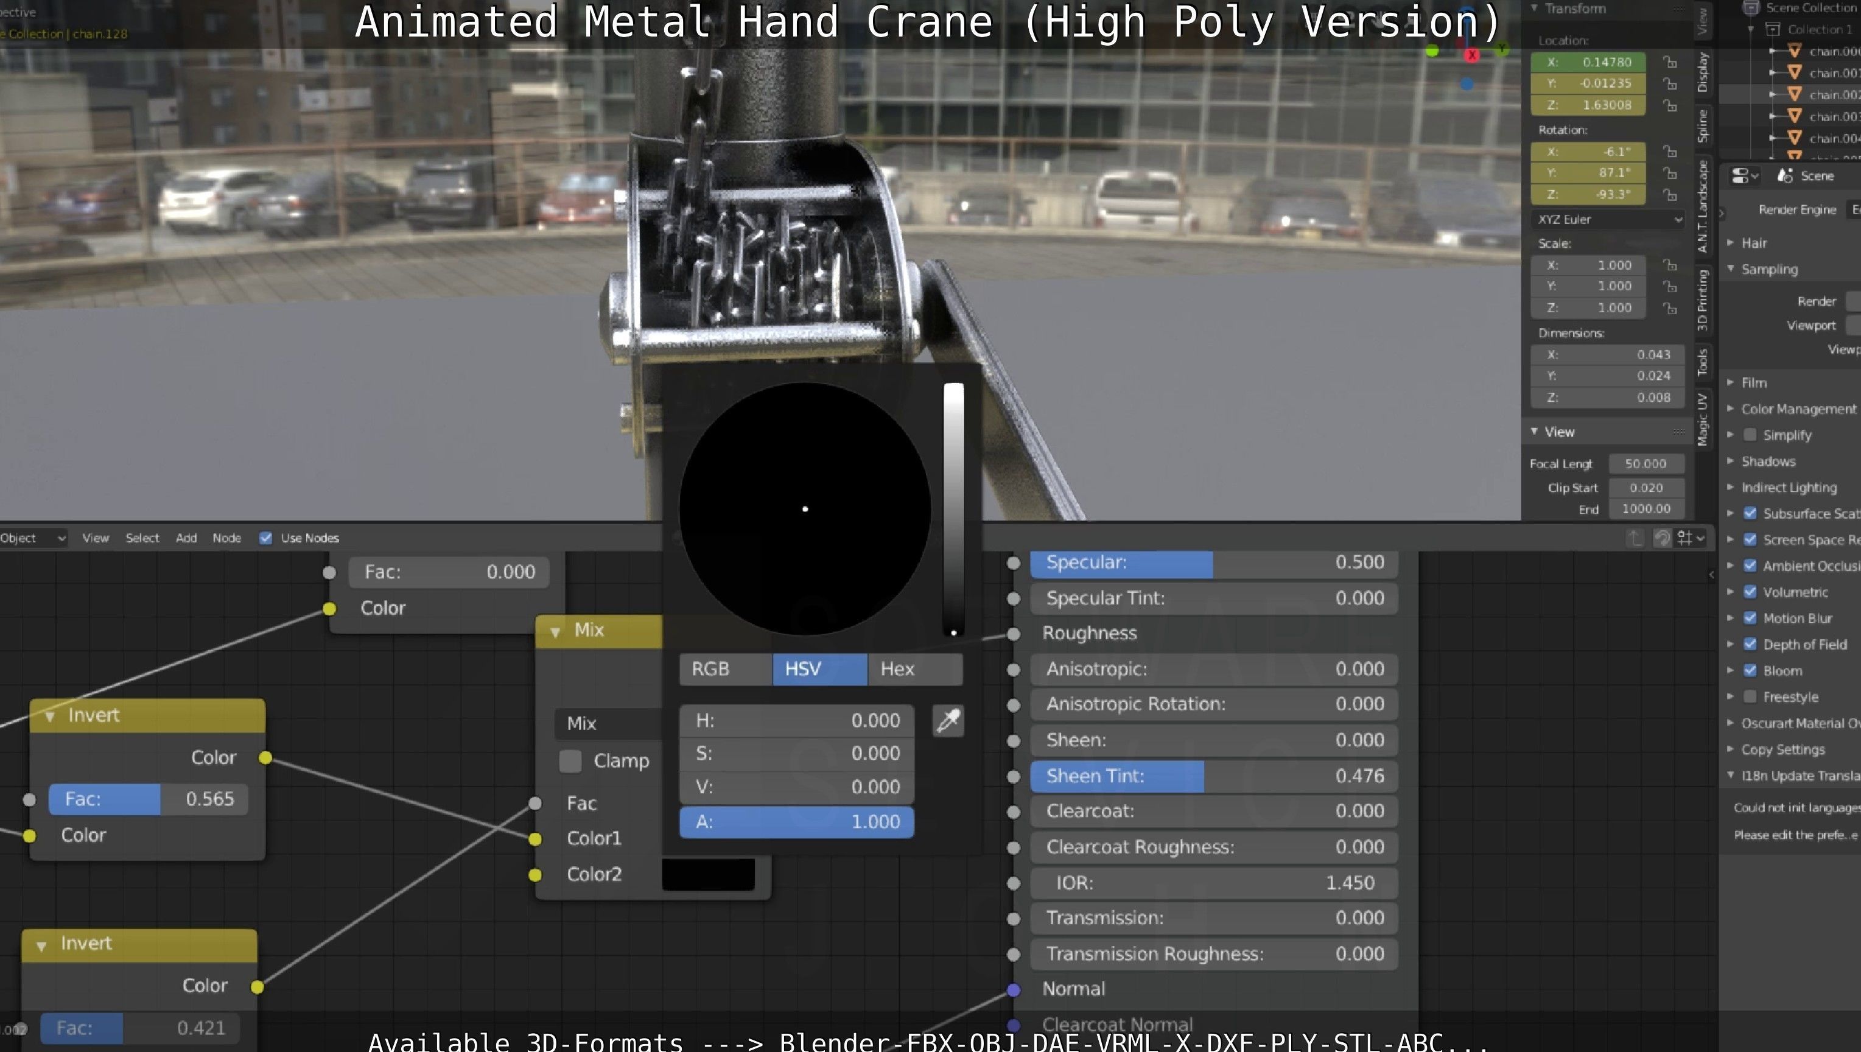This screenshot has width=1861, height=1052.
Task: Disable the Screen Space Reflections checkbox
Action: tap(1750, 539)
